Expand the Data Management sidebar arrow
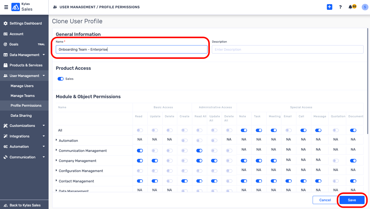 click(x=44, y=55)
